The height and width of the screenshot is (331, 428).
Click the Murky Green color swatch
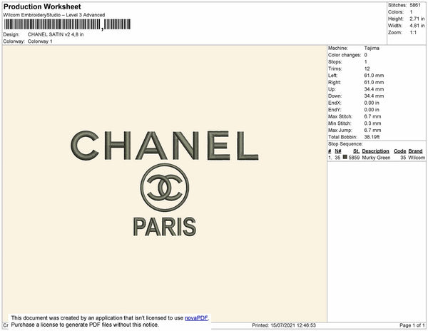(x=345, y=157)
